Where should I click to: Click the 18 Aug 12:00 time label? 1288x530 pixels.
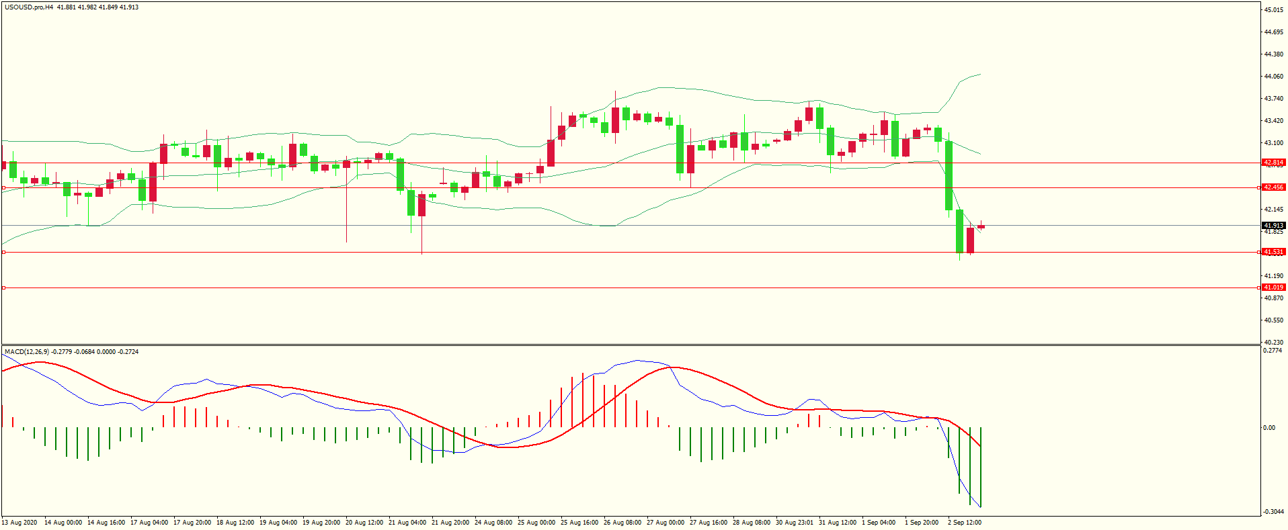click(235, 523)
